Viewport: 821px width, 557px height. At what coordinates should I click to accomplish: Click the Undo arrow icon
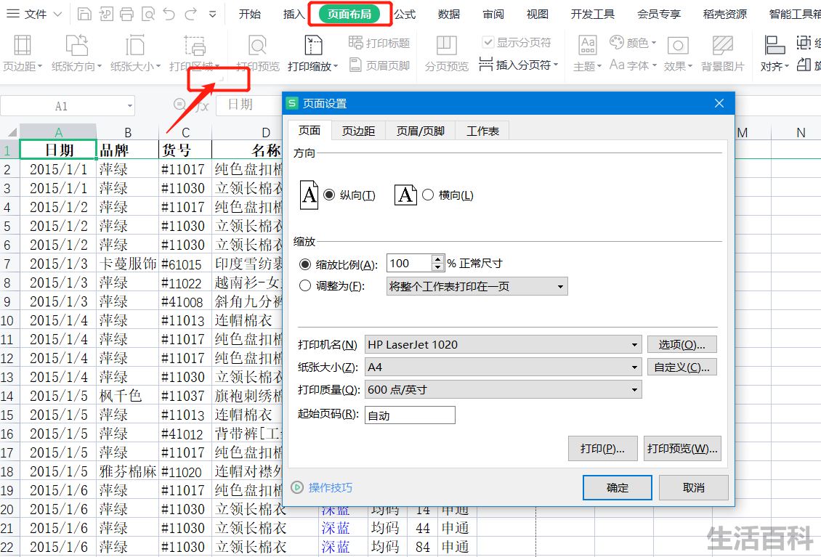(169, 14)
